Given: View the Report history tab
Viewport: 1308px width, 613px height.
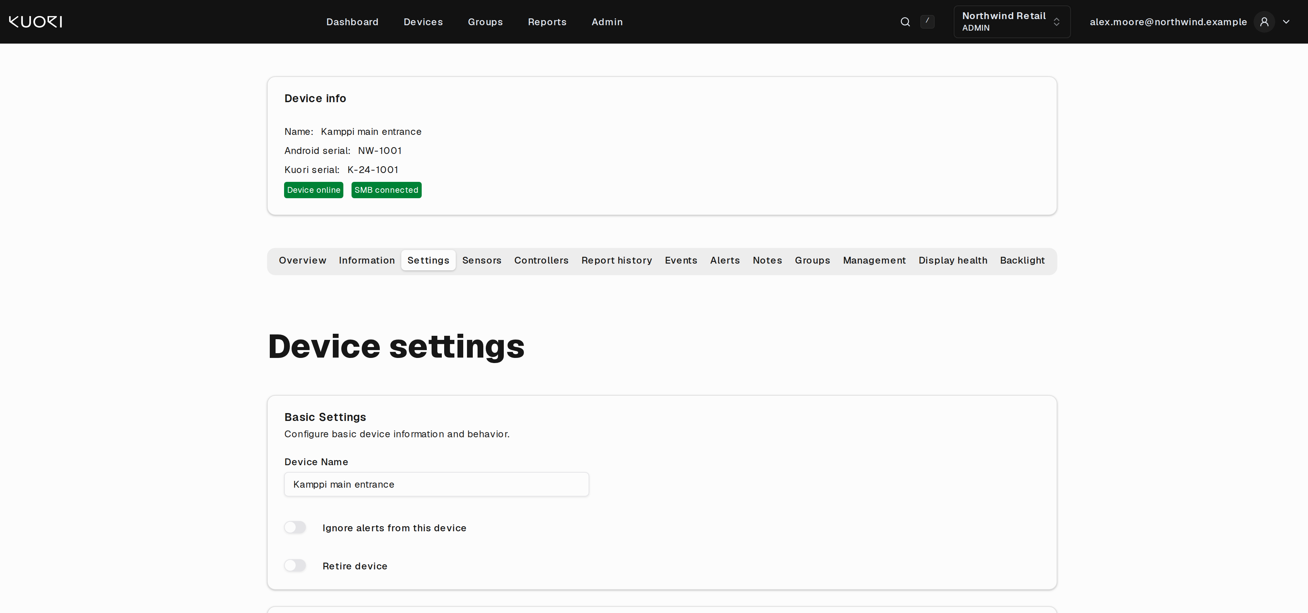Looking at the screenshot, I should pos(617,260).
